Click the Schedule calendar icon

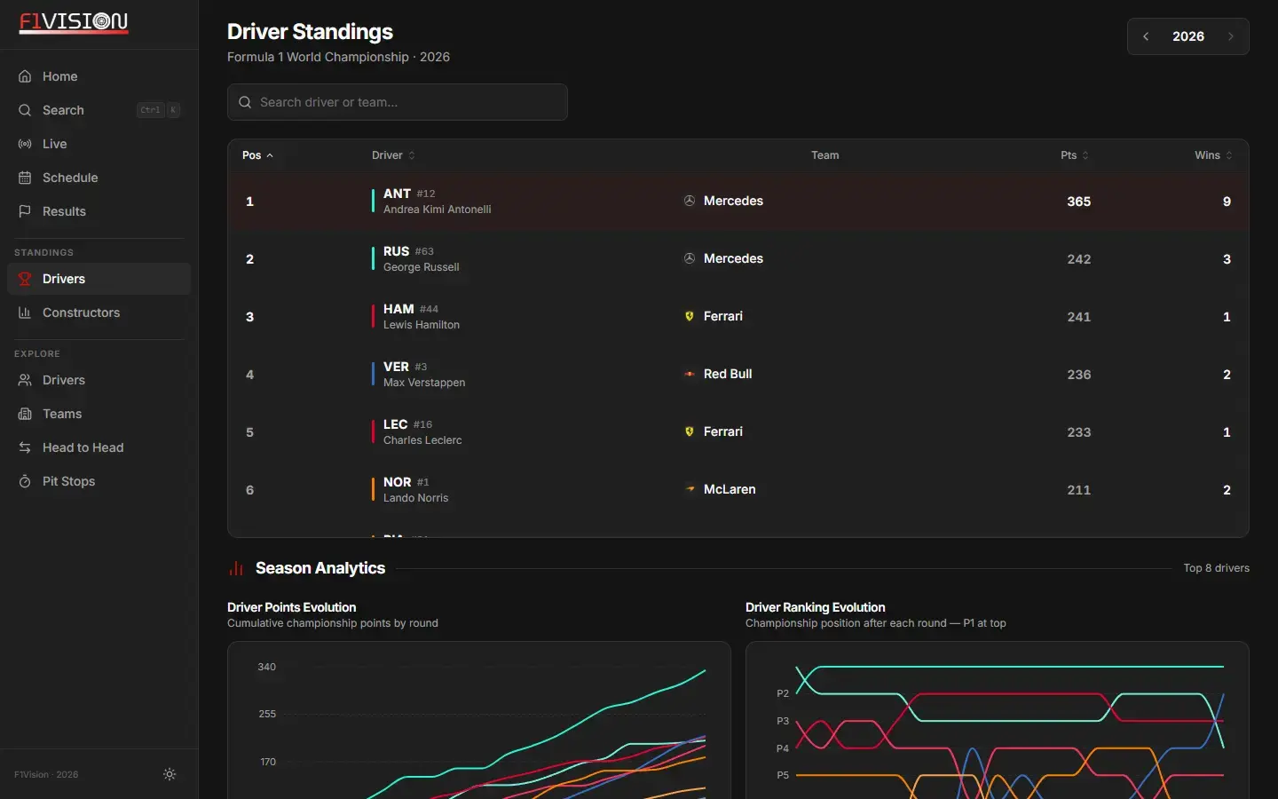25,178
